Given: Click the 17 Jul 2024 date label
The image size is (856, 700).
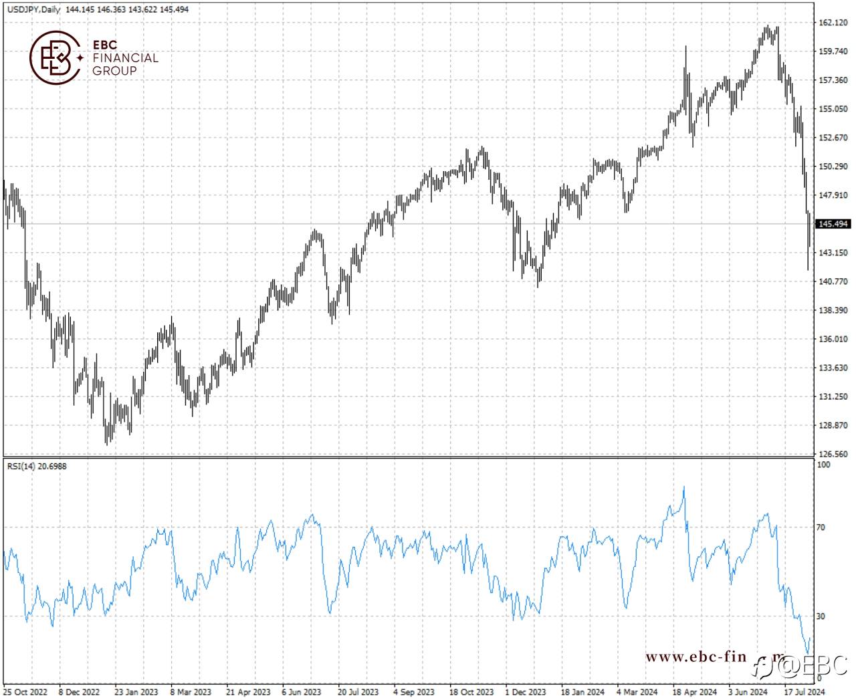Looking at the screenshot, I should tap(805, 692).
